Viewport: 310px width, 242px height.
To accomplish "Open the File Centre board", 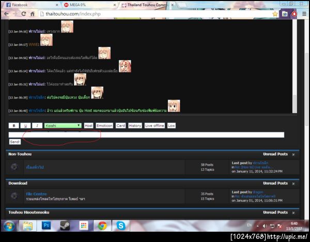I will coord(36,194).
